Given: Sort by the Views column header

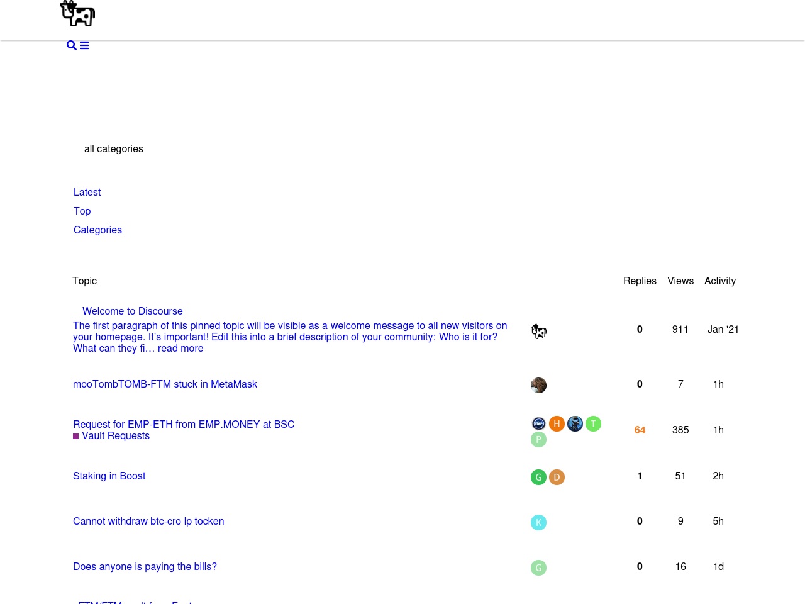Looking at the screenshot, I should click(x=680, y=281).
